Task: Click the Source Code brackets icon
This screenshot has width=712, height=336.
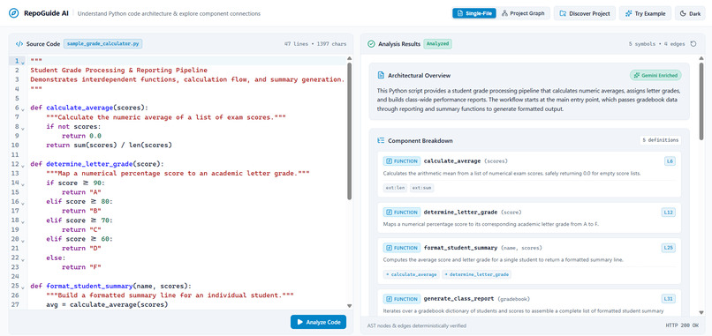Action: click(19, 44)
